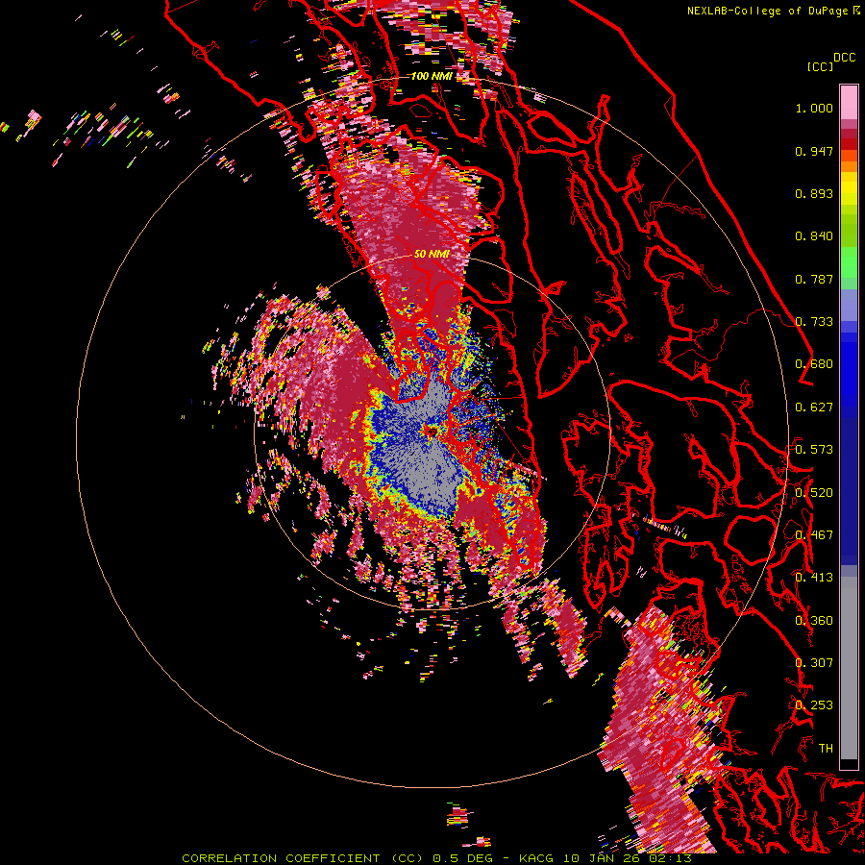Viewport: 865px width, 865px height.
Task: Pick the light pink segment atop the color bar
Action: tap(849, 102)
